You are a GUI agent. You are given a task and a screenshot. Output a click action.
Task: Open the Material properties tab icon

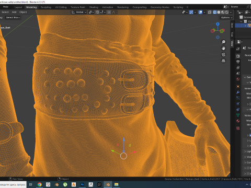coord(238,121)
